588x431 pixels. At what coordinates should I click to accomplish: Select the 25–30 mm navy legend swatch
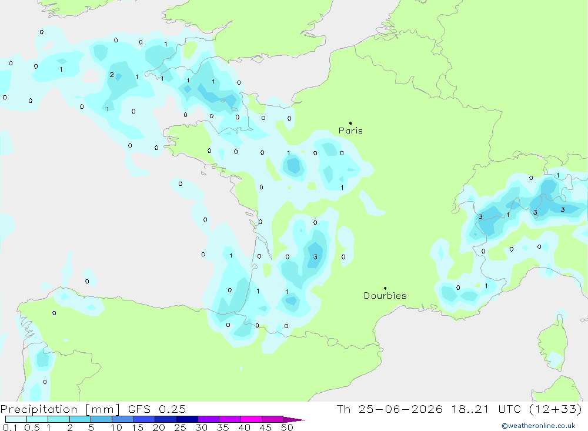click(x=187, y=419)
